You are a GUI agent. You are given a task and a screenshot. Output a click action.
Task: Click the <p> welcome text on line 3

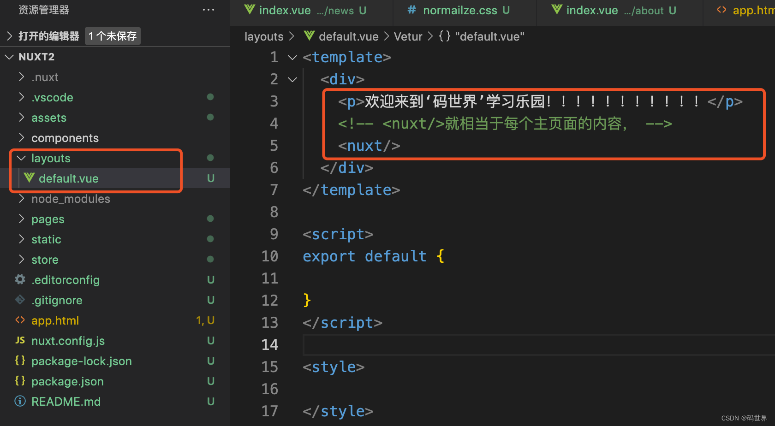(x=540, y=101)
